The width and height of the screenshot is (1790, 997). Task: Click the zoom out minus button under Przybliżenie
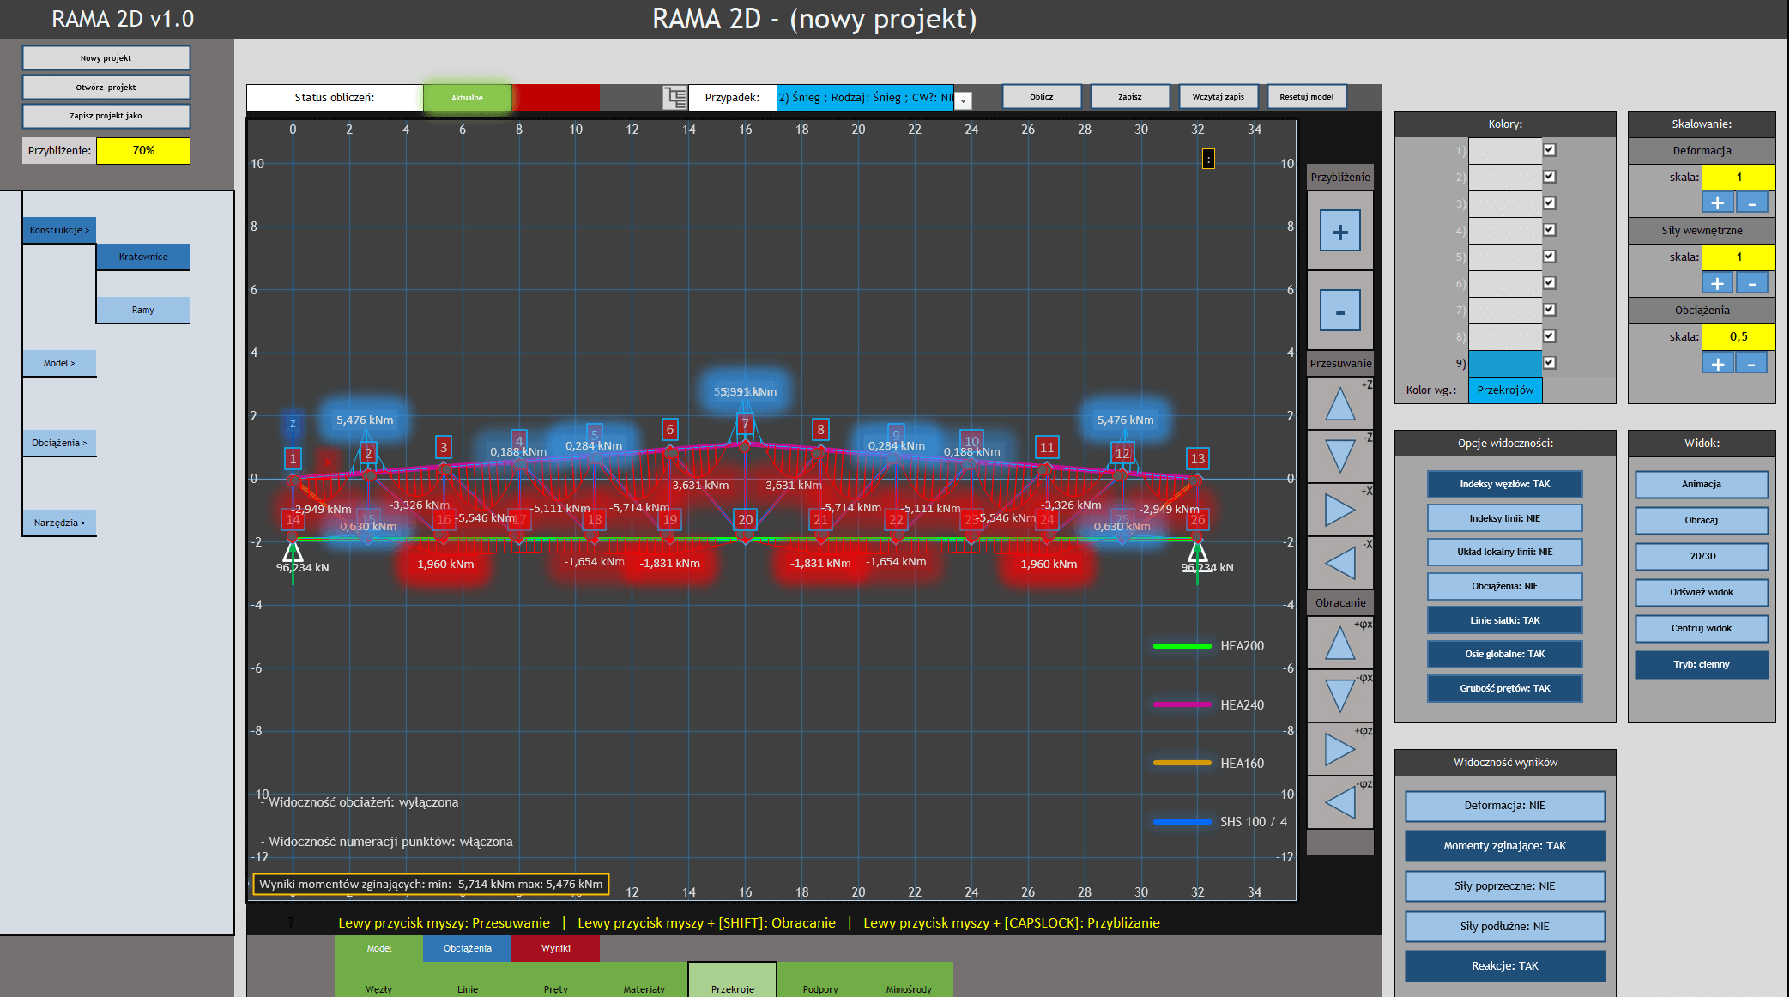point(1339,311)
